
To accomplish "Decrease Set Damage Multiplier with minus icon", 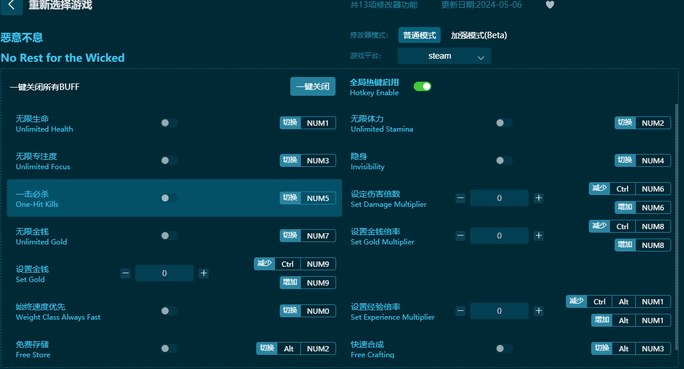I will pyautogui.click(x=460, y=198).
